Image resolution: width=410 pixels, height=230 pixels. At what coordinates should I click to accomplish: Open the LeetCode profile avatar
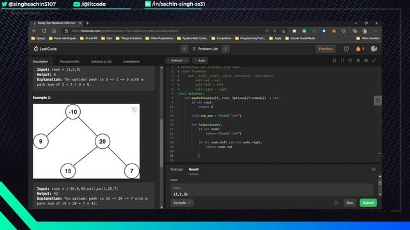point(373,49)
